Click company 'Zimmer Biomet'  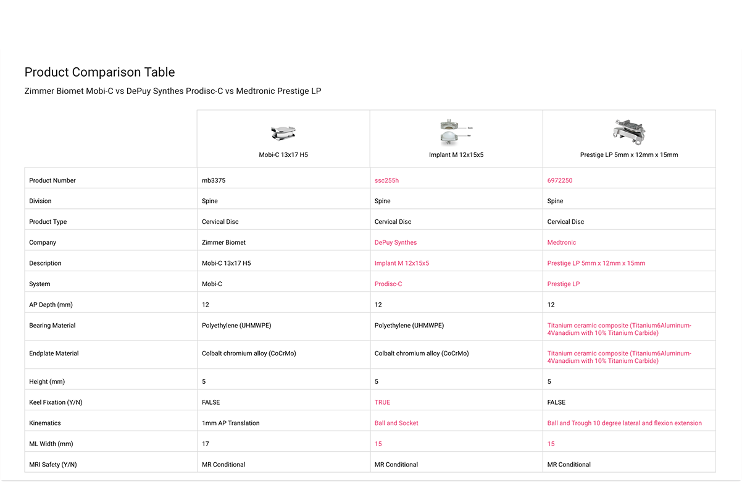(223, 242)
